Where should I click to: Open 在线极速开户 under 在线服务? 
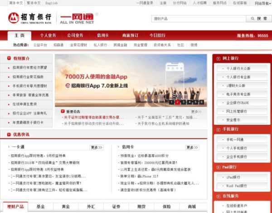(x=237, y=206)
